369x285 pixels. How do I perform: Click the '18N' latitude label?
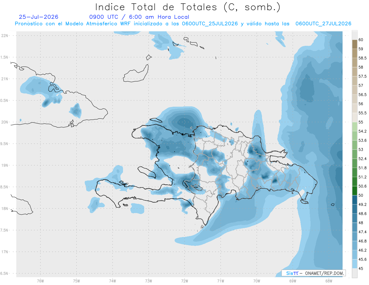(5, 208)
